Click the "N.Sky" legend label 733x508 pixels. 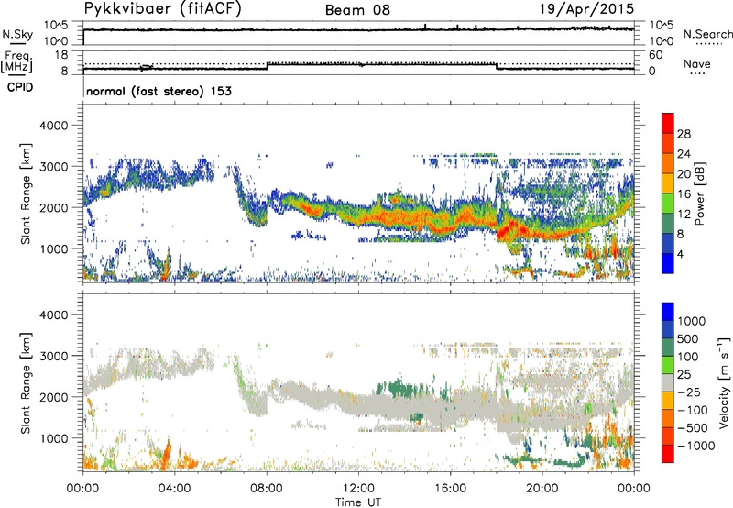(17, 34)
